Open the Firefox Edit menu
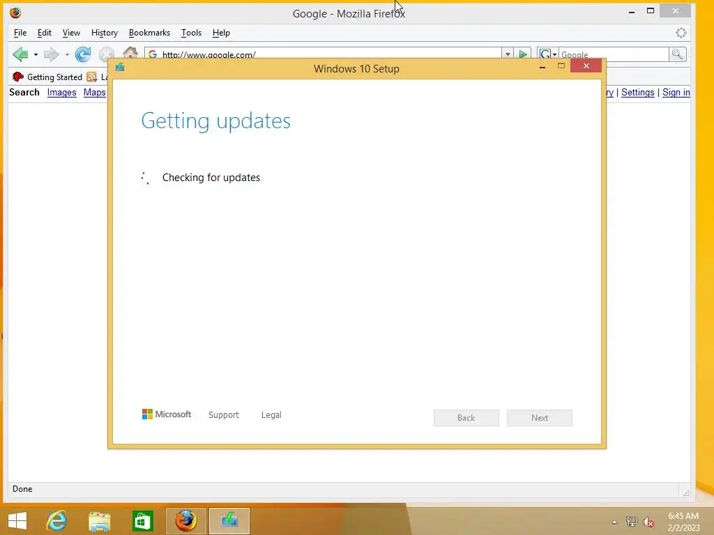 tap(44, 33)
